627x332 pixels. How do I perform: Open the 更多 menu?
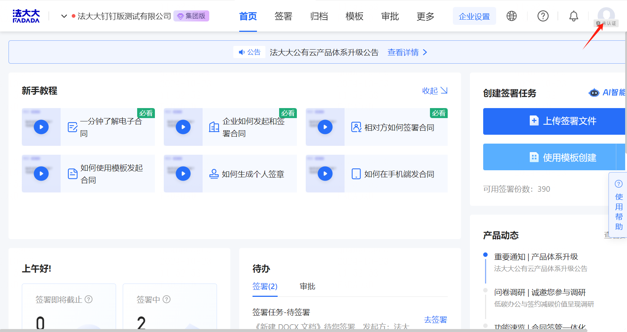[x=425, y=16]
